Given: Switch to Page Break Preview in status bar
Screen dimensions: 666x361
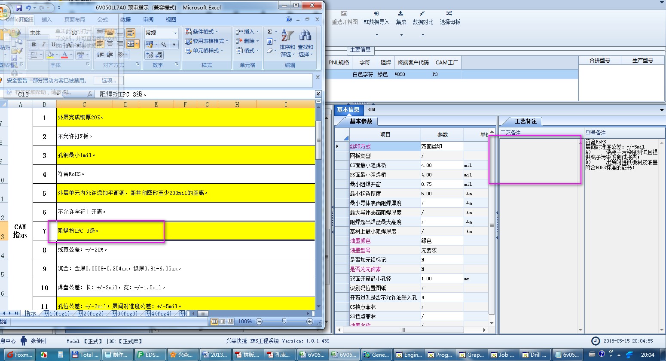Looking at the screenshot, I should tap(231, 322).
